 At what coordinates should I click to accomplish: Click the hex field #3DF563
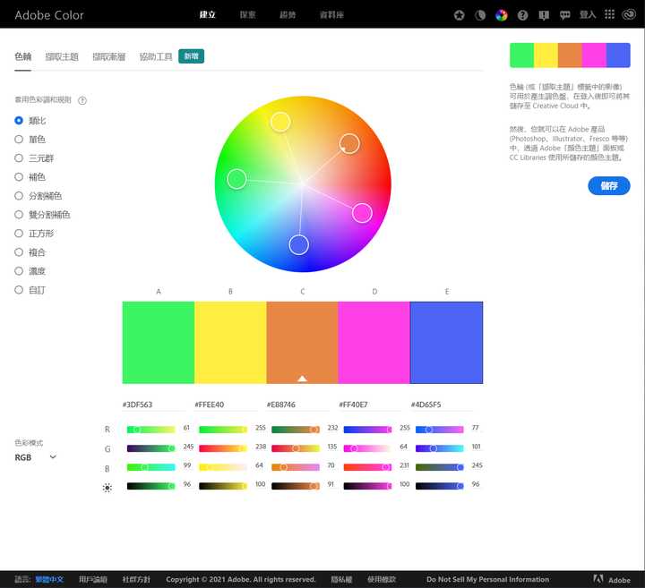(154, 405)
